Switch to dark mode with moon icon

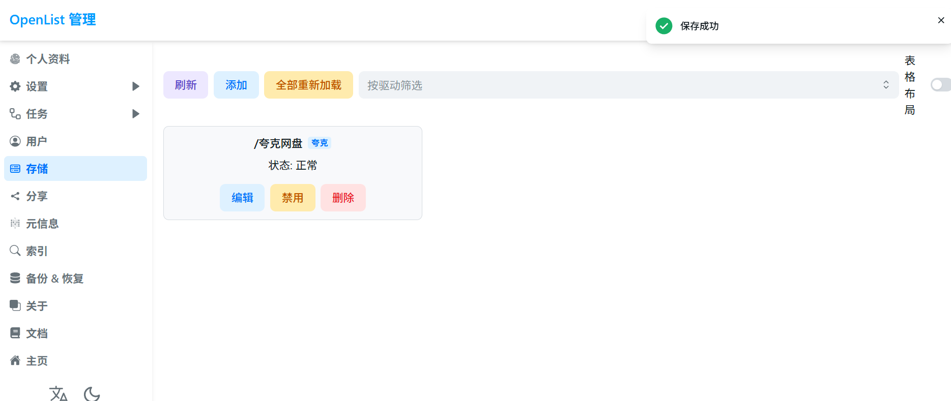click(x=92, y=393)
